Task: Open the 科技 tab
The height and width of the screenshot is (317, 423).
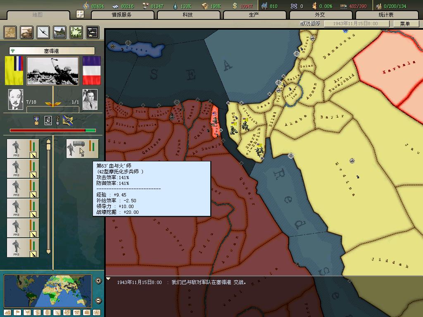Action: (x=188, y=15)
